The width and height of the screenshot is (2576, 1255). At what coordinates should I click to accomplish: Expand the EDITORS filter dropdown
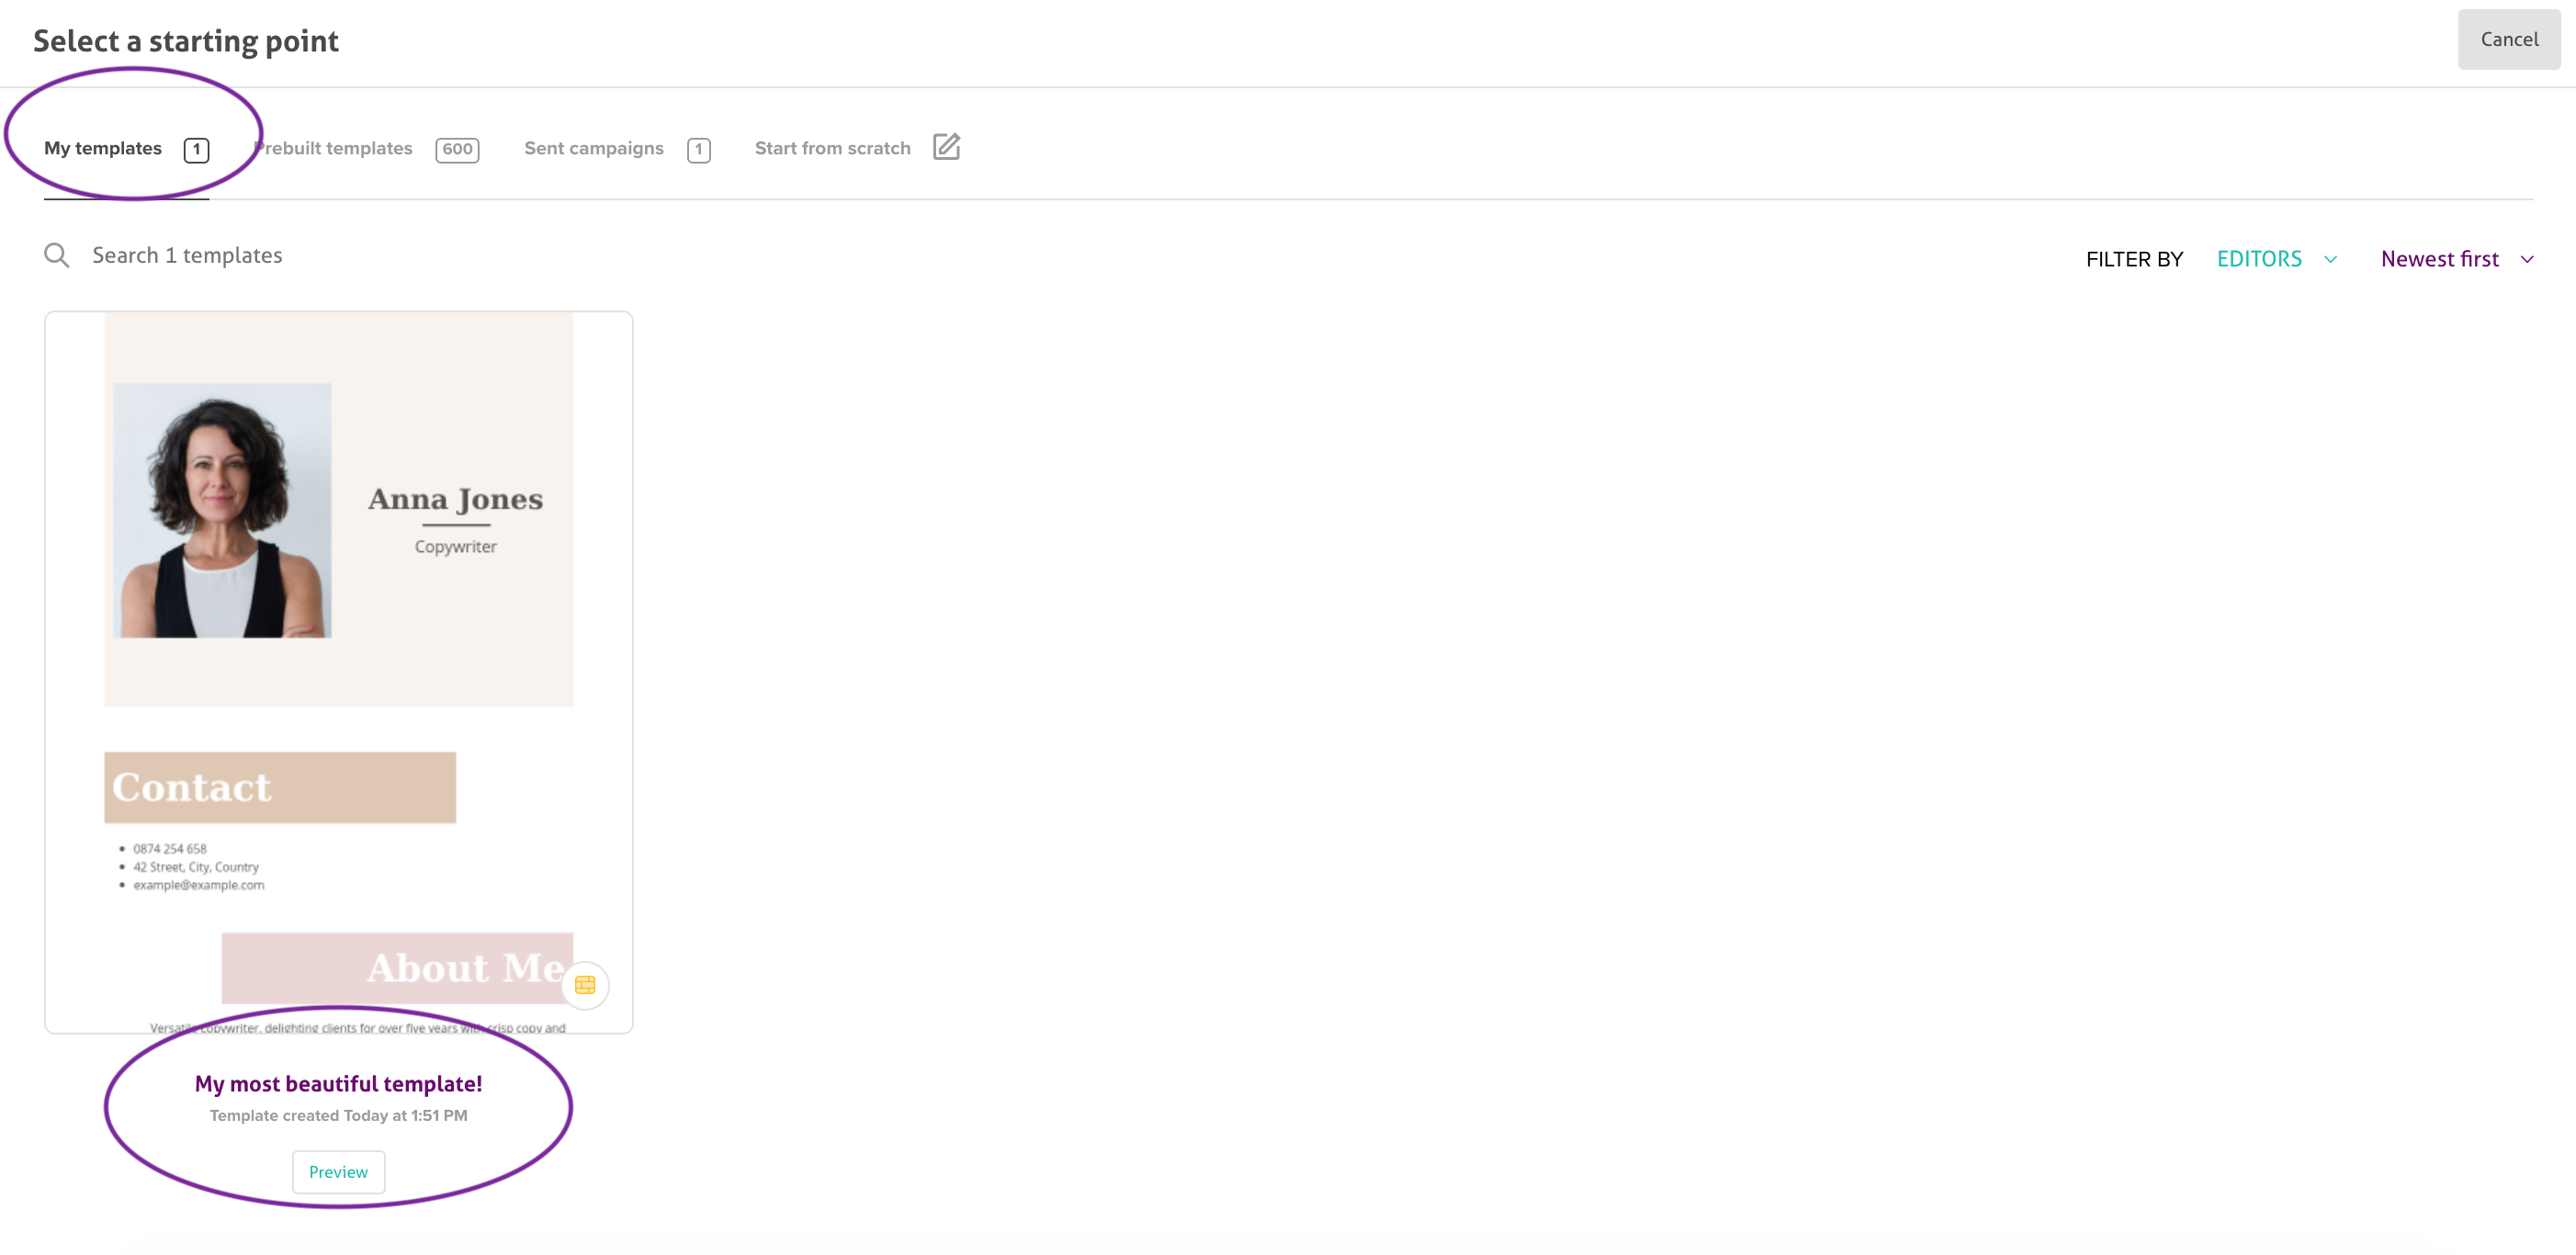click(2259, 259)
